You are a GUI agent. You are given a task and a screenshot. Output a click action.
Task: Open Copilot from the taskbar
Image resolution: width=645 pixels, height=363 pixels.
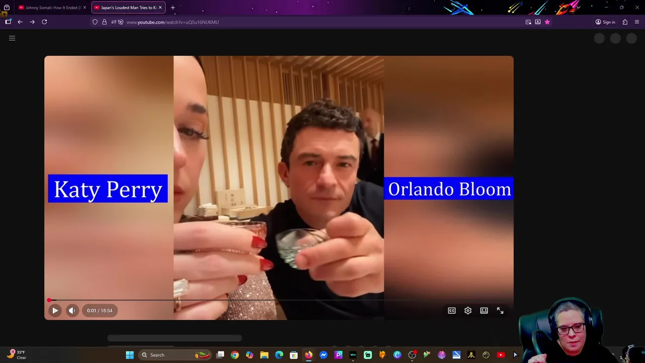tap(249, 355)
